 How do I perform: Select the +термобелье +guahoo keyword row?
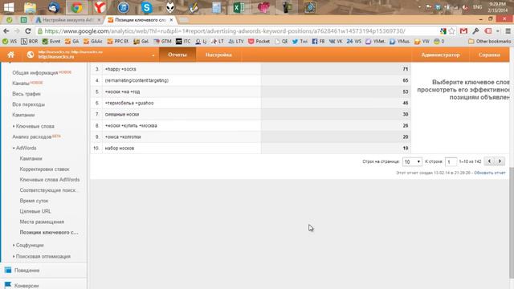(x=251, y=103)
